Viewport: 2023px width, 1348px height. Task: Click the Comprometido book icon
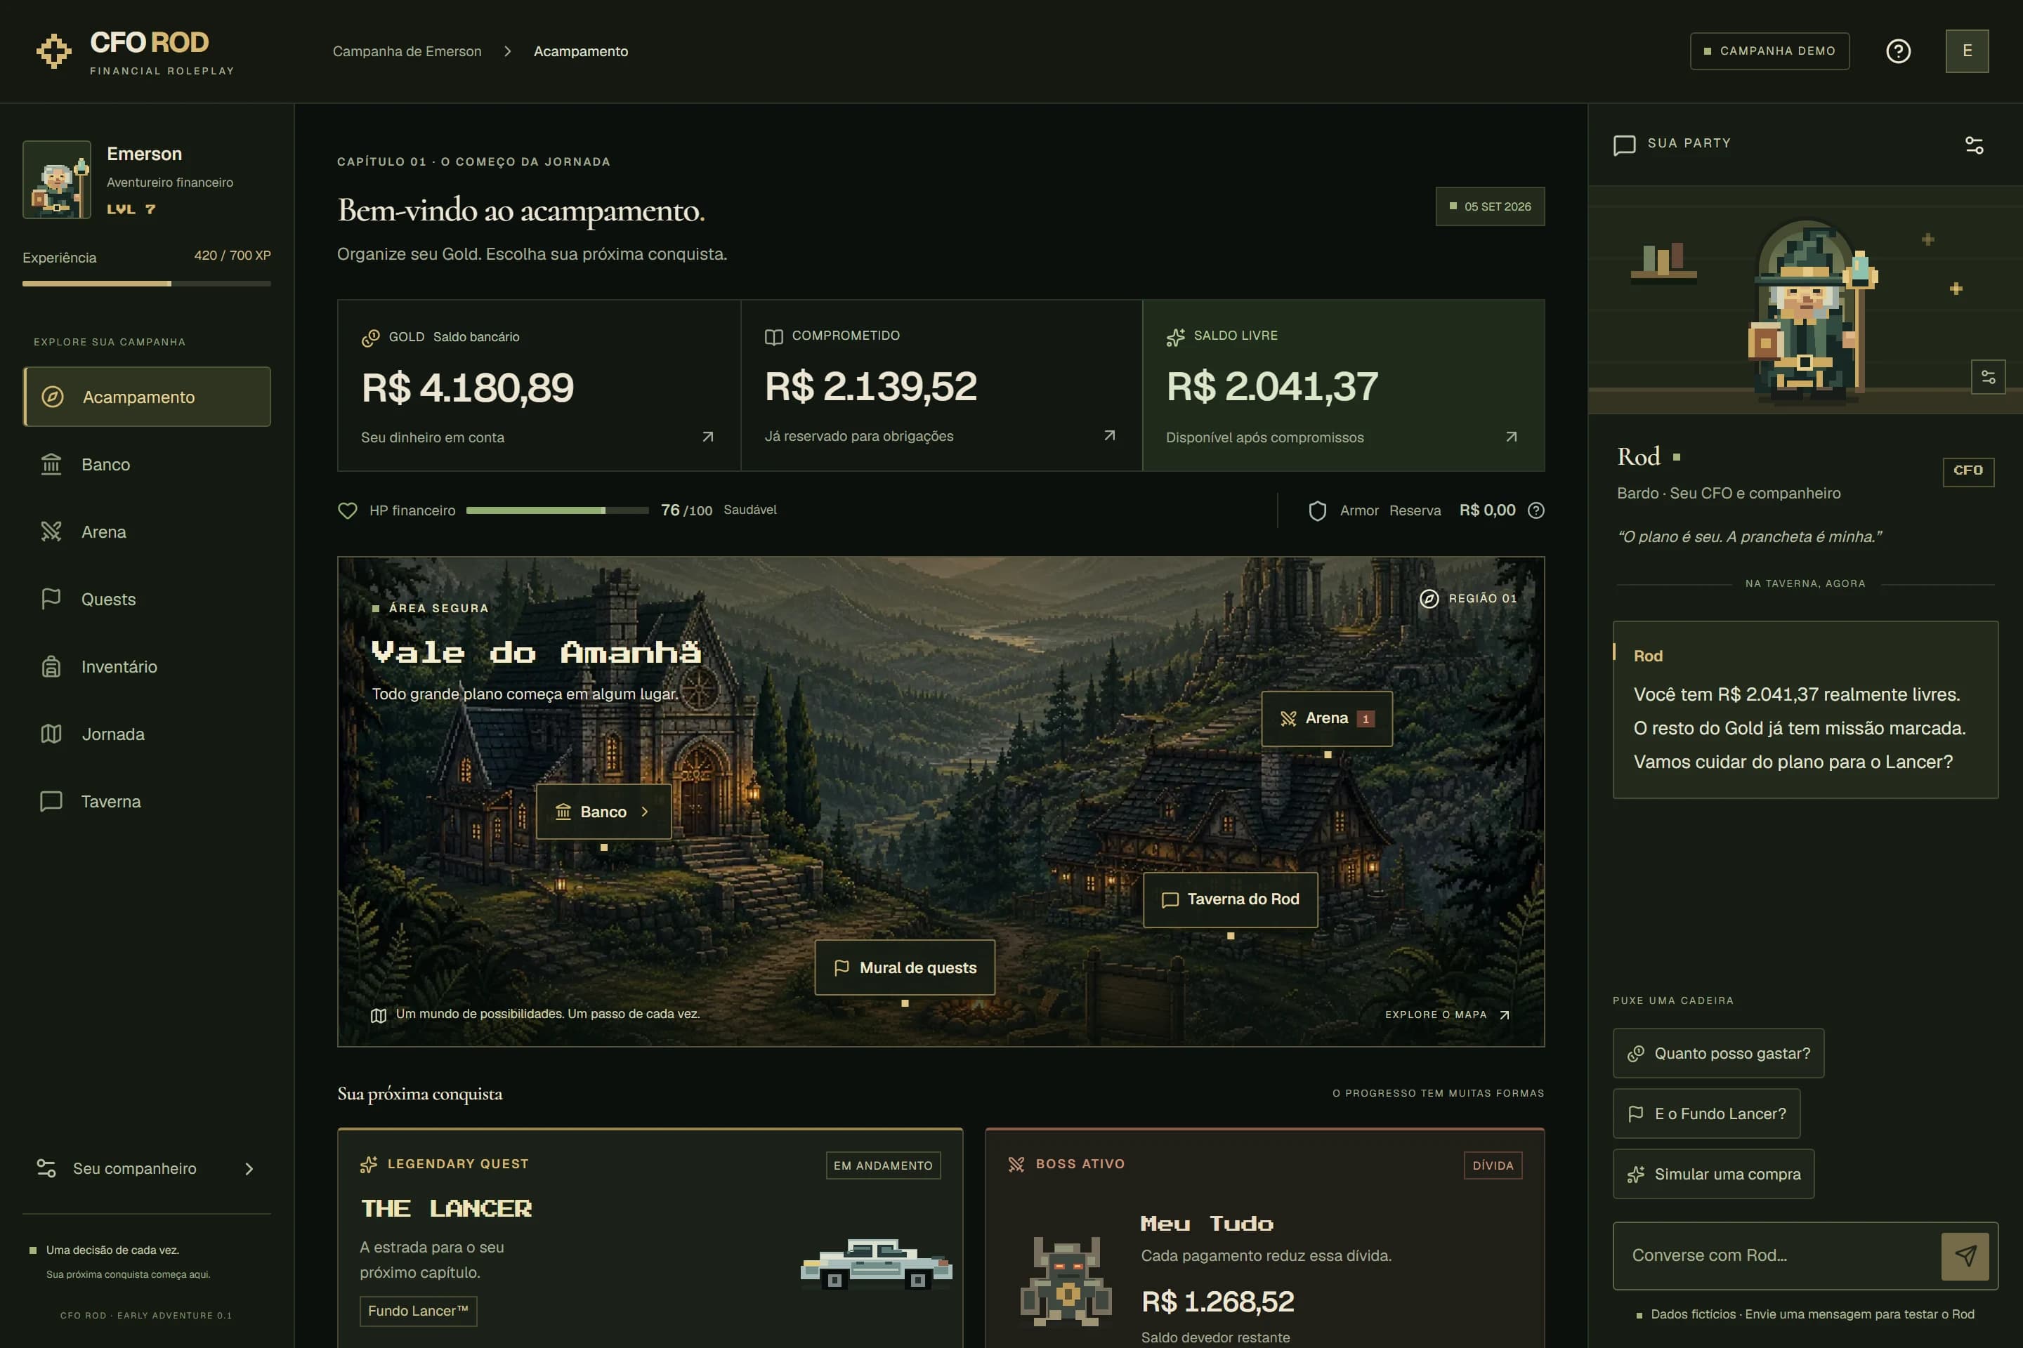tap(773, 336)
